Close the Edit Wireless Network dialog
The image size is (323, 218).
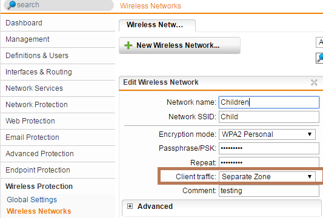314,82
